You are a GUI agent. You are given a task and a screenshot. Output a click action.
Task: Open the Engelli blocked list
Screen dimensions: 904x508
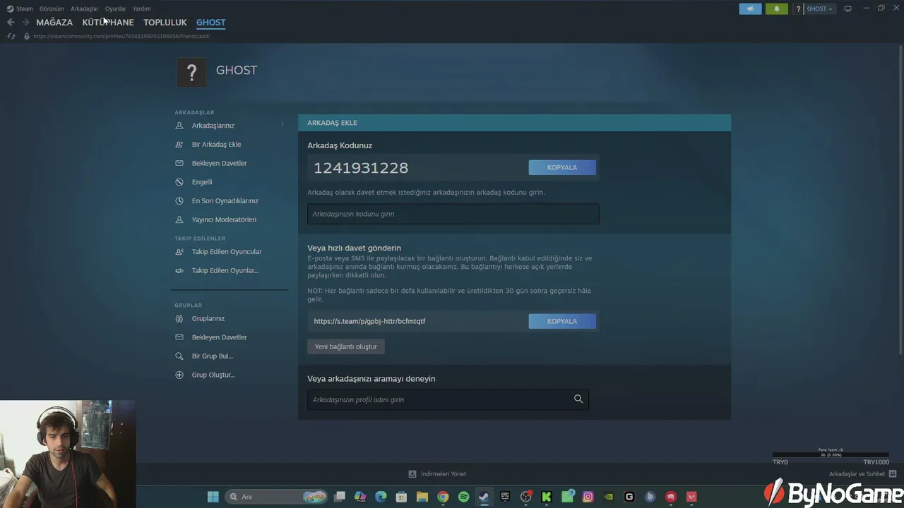click(202, 182)
